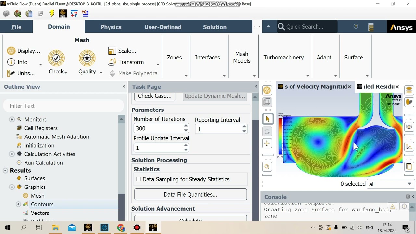Click the mesh Info button
Image resolution: width=416 pixels, height=234 pixels.
(x=18, y=62)
